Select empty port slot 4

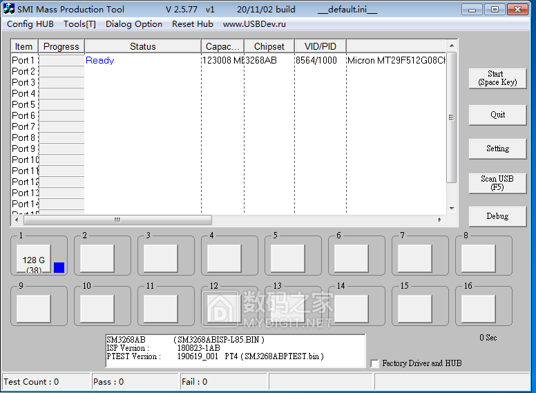[x=224, y=258]
